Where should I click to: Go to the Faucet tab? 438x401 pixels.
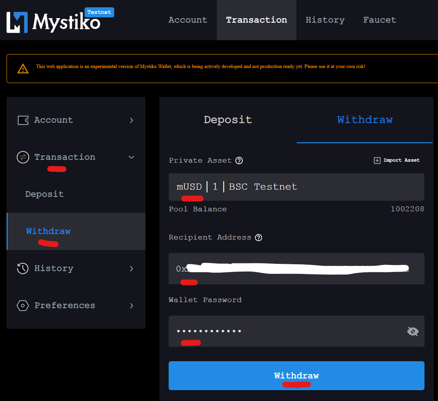[380, 20]
